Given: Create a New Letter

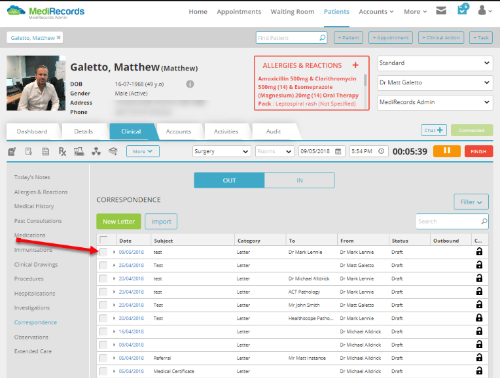Looking at the screenshot, I should pyautogui.click(x=118, y=222).
